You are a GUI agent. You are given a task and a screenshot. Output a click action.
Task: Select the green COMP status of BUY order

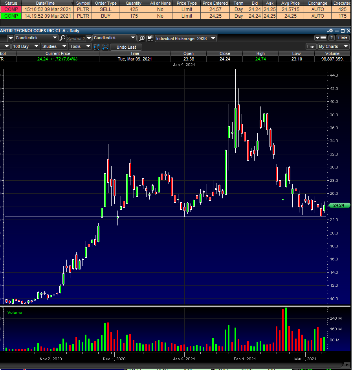click(11, 16)
